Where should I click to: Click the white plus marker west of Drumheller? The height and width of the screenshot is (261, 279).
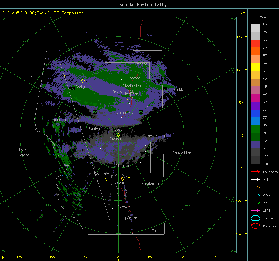(x=175, y=125)
